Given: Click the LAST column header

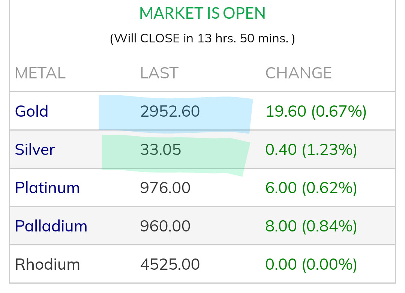Looking at the screenshot, I should click(159, 73).
